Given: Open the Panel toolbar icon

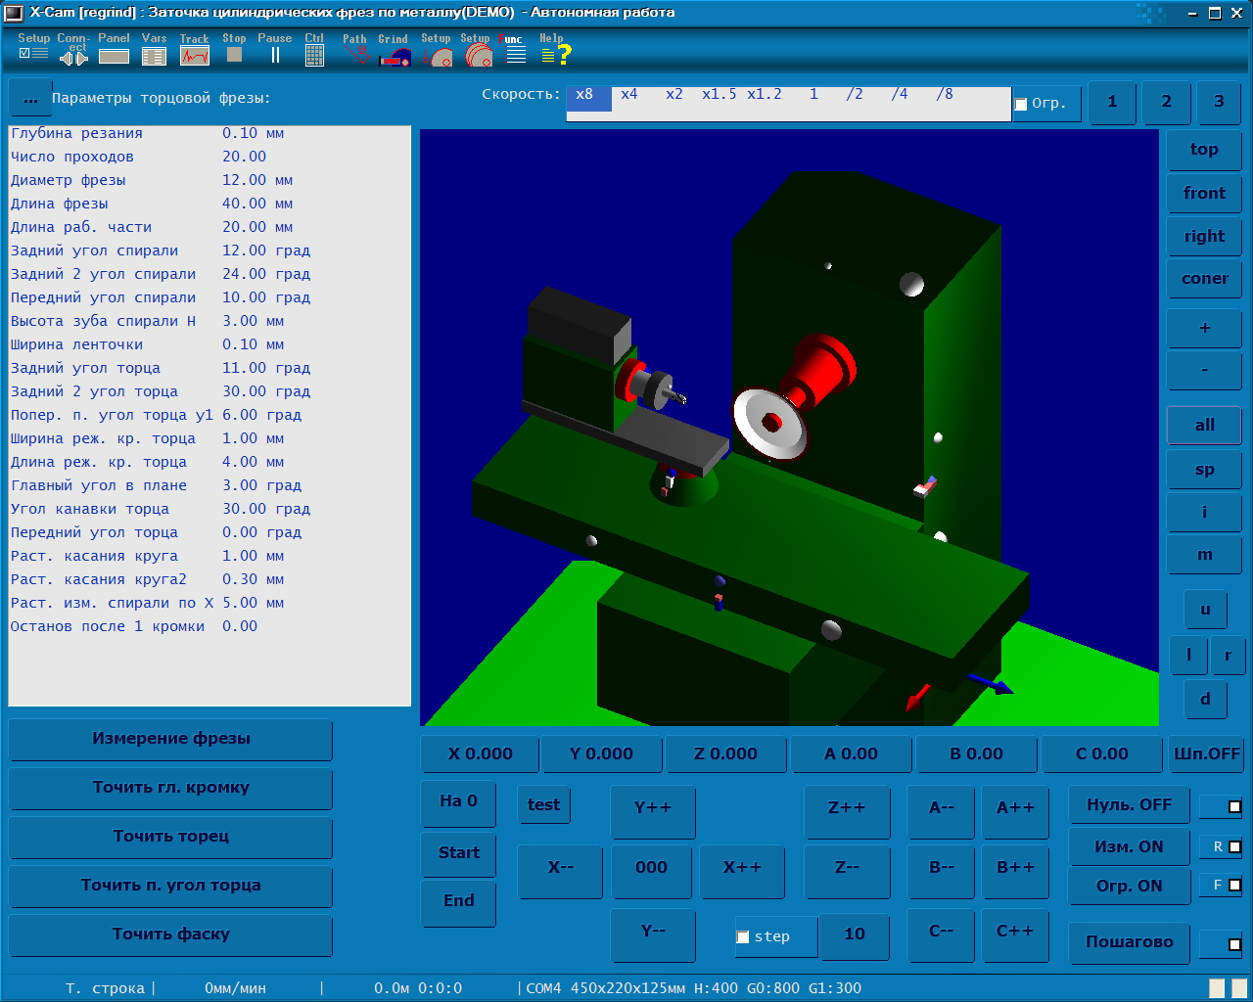Looking at the screenshot, I should tap(114, 49).
